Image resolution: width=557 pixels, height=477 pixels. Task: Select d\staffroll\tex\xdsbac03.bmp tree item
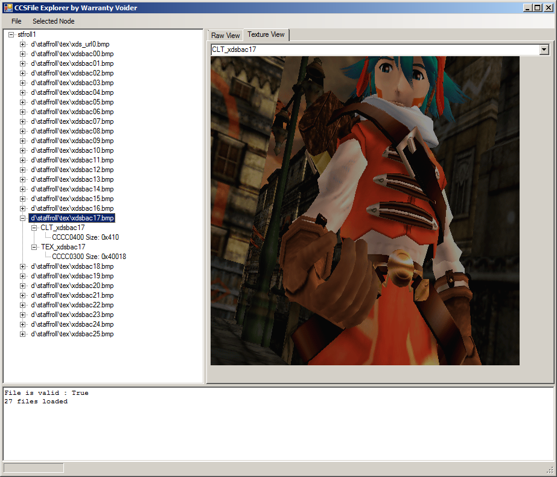(72, 83)
